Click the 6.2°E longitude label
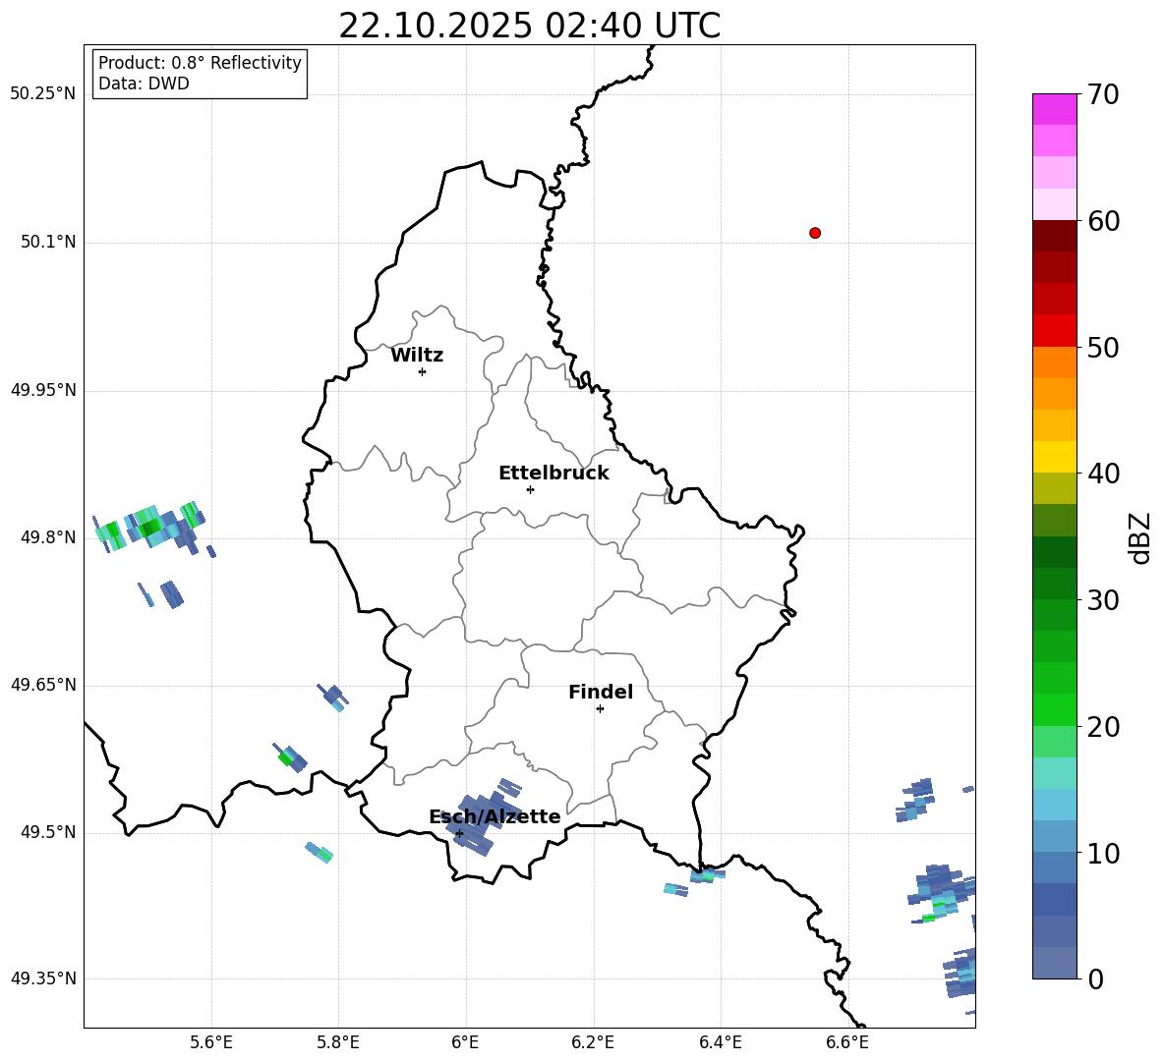Image resolution: width=1164 pixels, height=1062 pixels. click(x=593, y=1042)
